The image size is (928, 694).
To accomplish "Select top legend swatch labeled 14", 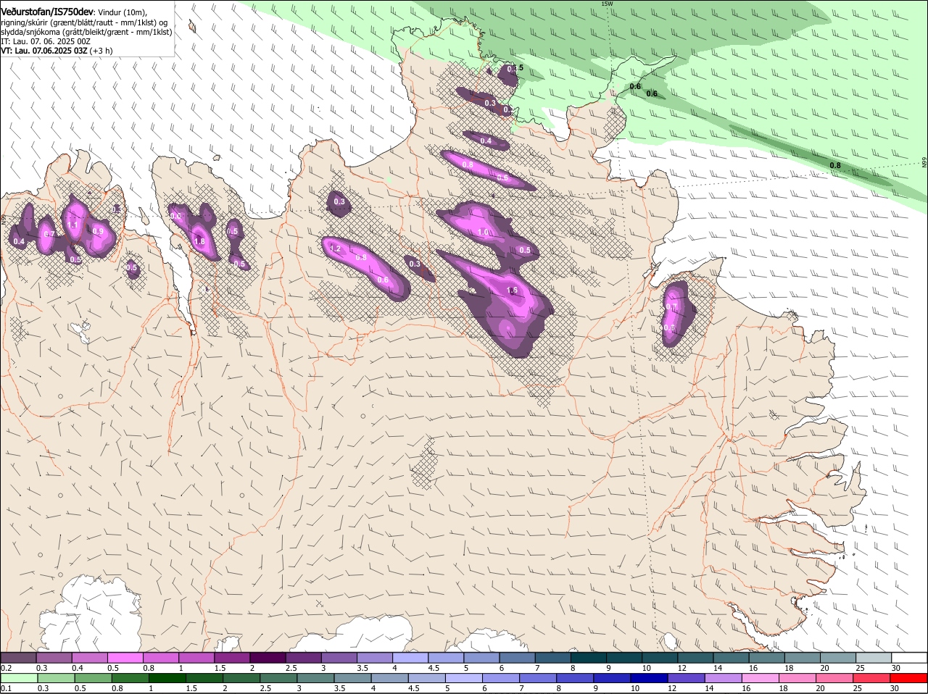I will click(732, 657).
